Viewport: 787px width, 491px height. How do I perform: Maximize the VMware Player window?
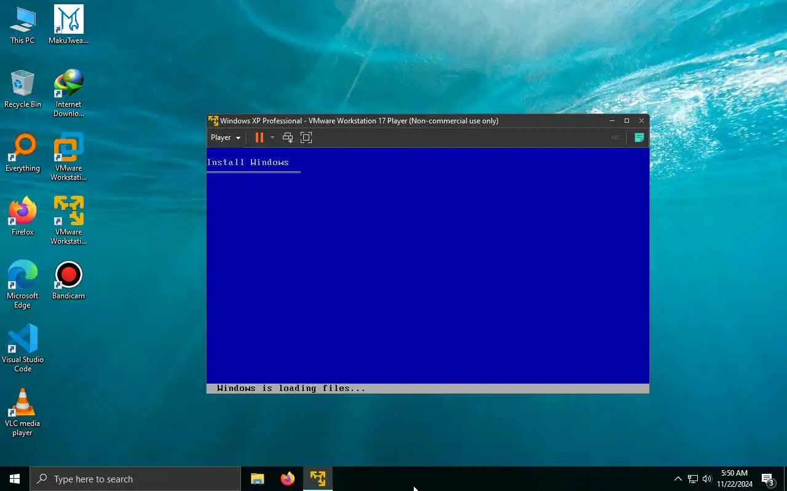coord(627,120)
